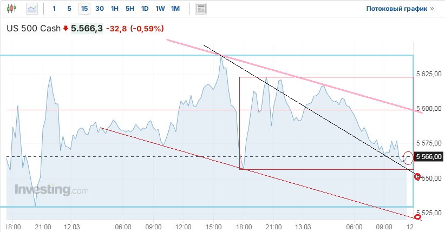Select the 5 minute interval
The width and height of the screenshot is (445, 232).
coord(69,9)
